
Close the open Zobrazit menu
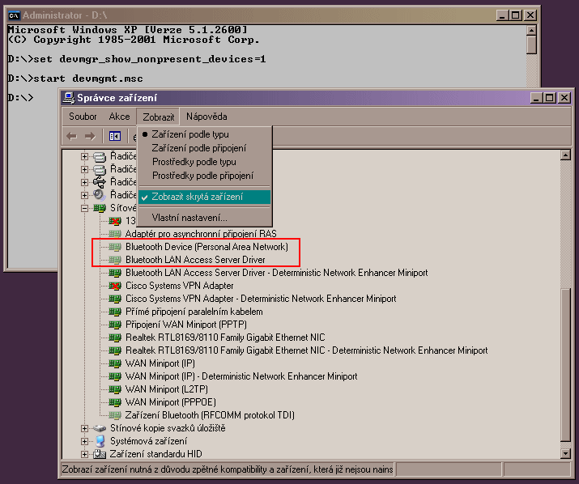click(x=158, y=117)
